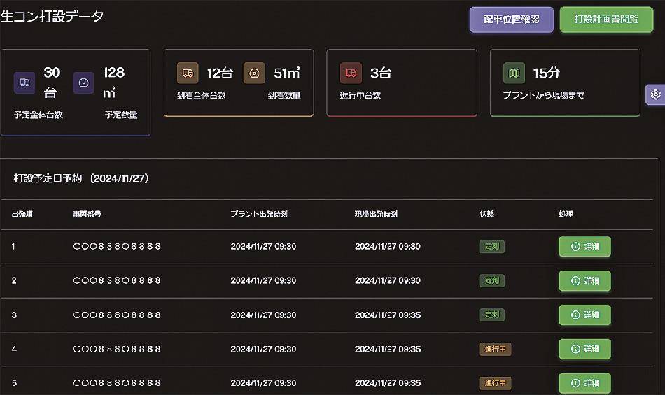Click the truck icon for planned total vehicles
The image size is (665, 395).
point(24,82)
